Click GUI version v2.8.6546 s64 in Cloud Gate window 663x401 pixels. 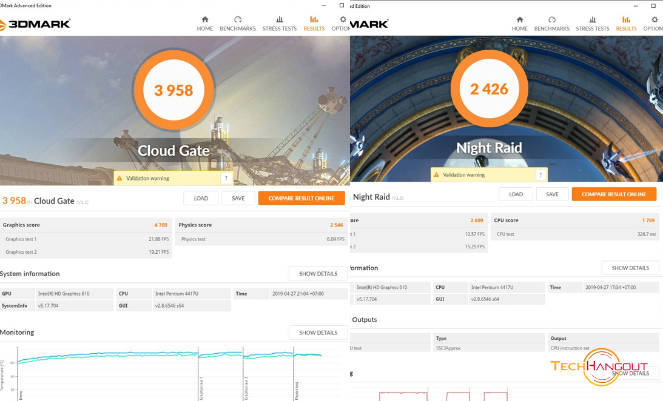click(x=170, y=306)
